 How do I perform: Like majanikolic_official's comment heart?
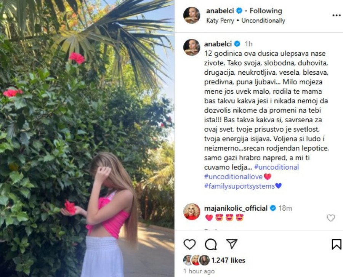coord(330,218)
